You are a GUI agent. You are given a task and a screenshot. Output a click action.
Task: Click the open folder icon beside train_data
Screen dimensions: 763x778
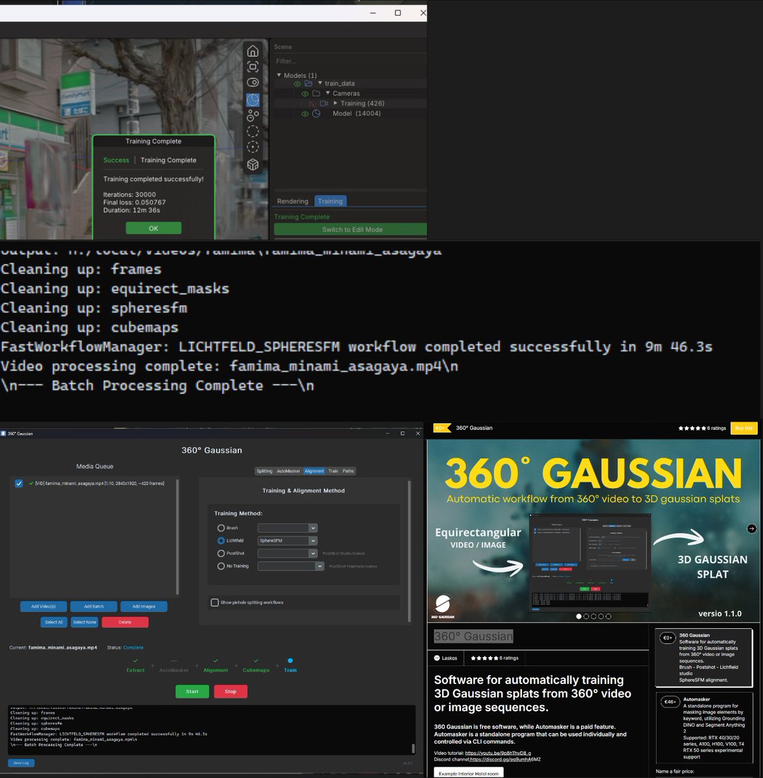click(x=309, y=84)
